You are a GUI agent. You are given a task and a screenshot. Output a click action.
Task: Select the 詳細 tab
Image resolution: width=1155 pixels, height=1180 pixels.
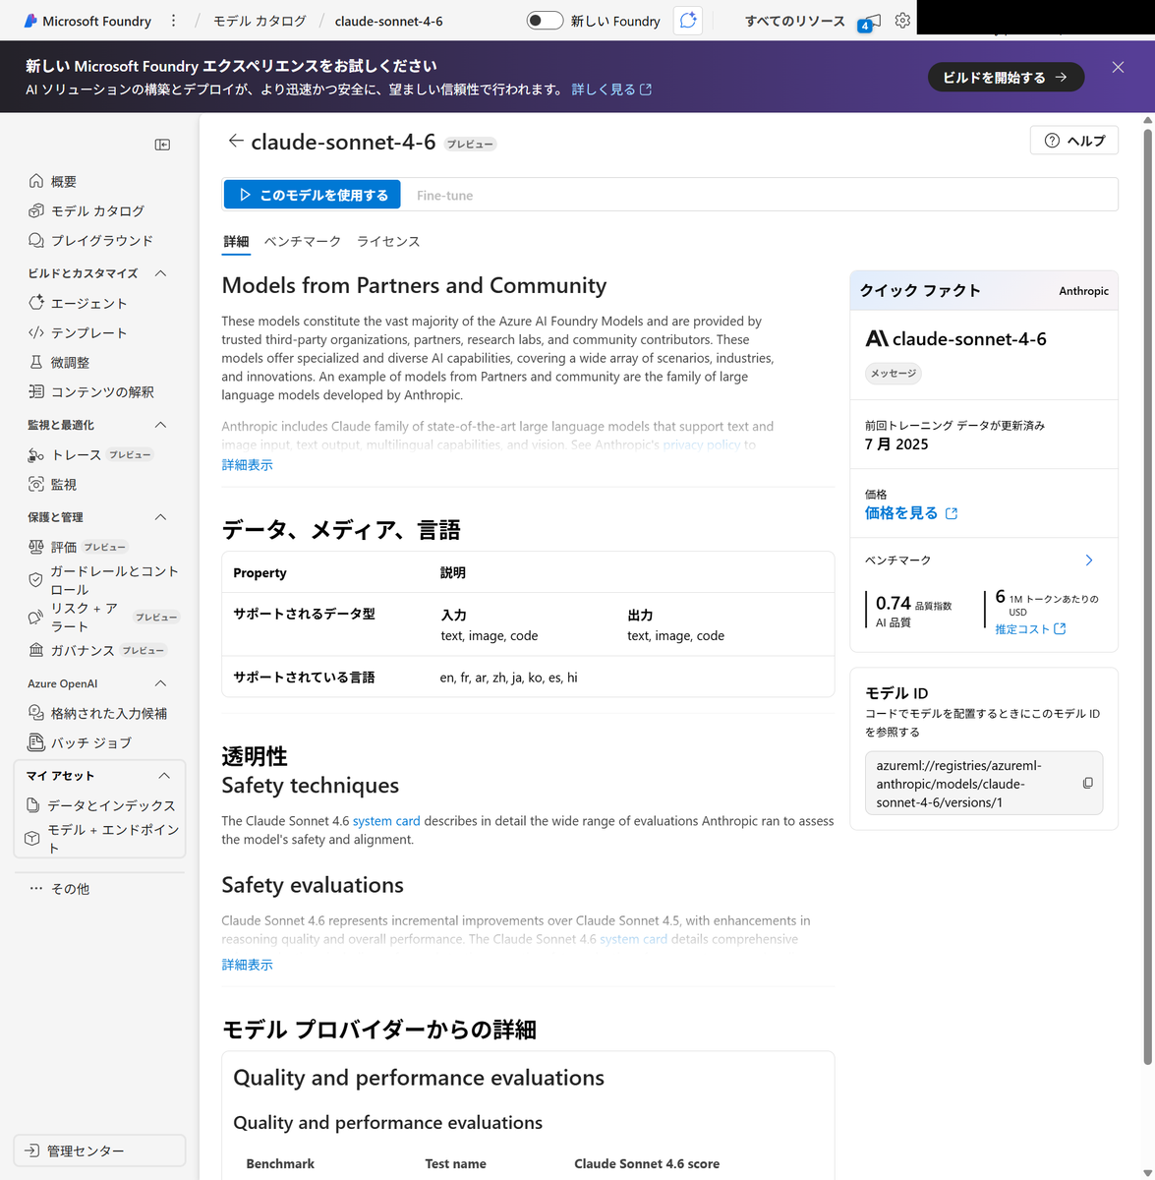click(236, 241)
